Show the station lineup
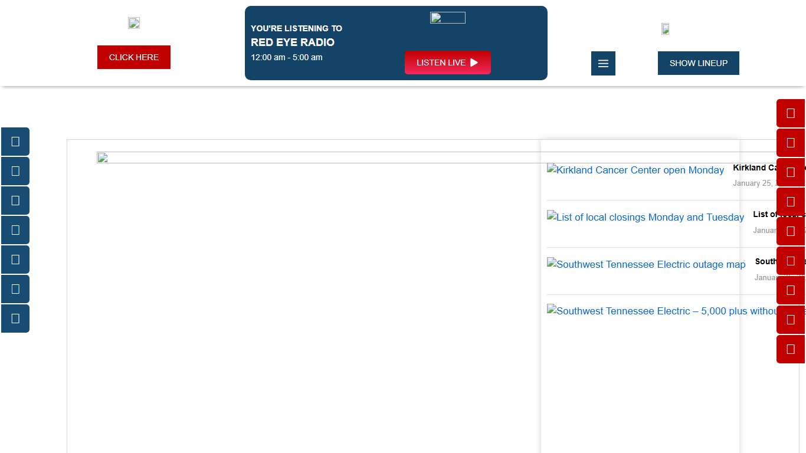The width and height of the screenshot is (806, 453). pyautogui.click(x=698, y=63)
